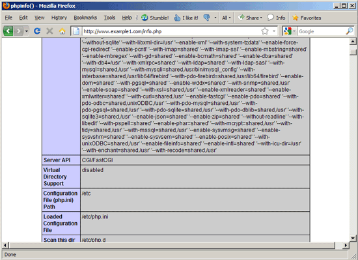The width and height of the screenshot is (358, 260).
Task: Open the Bookmarks menu
Action: point(85,18)
